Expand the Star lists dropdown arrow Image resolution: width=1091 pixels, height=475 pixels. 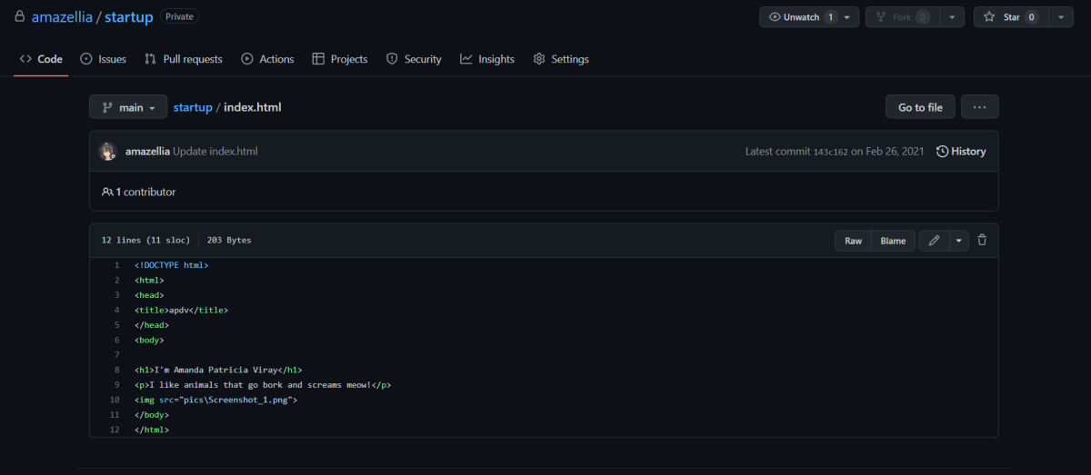click(1061, 17)
